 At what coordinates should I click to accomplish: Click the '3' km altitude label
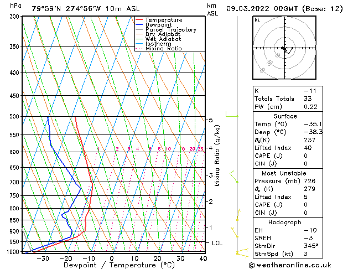(x=211, y=175)
